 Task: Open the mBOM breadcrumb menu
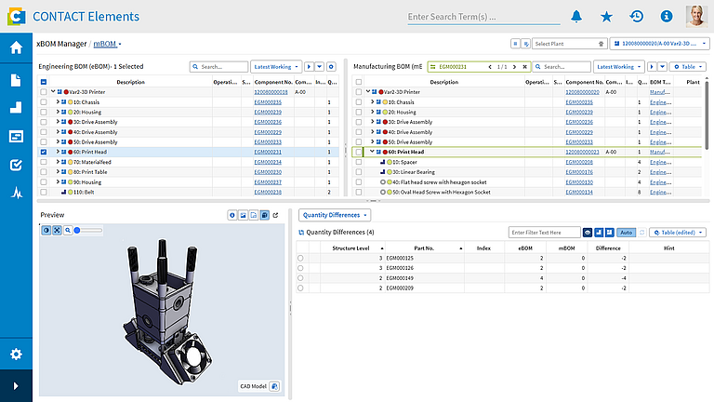pos(107,44)
